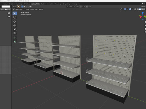Select the Measure tool
146x109 pixels.
pos(15,41)
